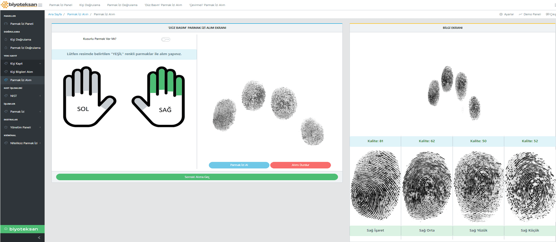Image resolution: width=556 pixels, height=242 pixels.
Task: Click the Sağ Orta fingerprint image
Action: pos(427,186)
